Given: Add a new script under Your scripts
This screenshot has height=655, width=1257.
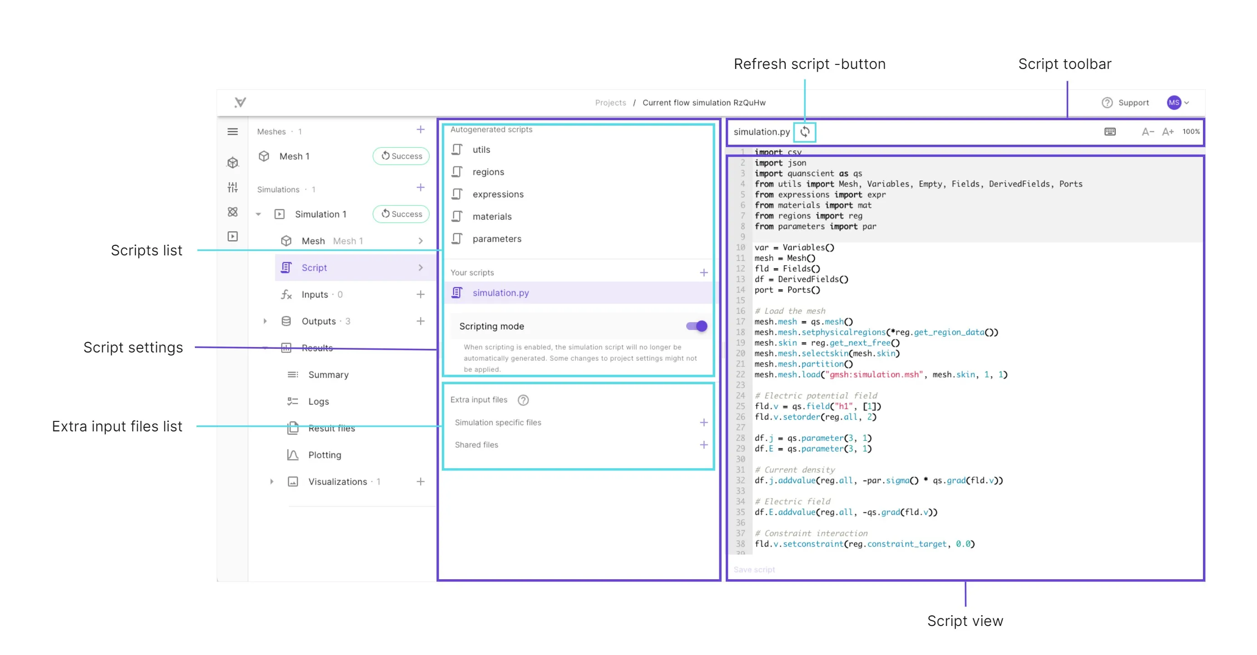Looking at the screenshot, I should (703, 273).
